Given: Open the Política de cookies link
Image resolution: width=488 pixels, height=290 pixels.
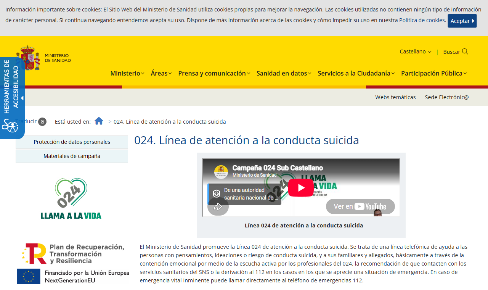Looking at the screenshot, I should pos(422,20).
